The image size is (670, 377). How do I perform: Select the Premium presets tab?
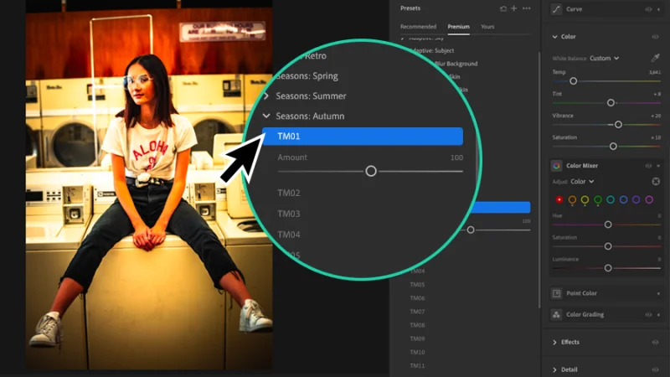tap(458, 27)
